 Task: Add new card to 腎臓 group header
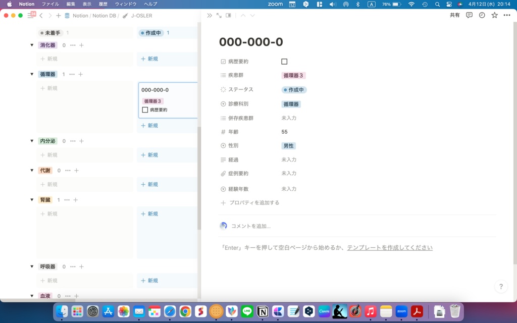76,200
